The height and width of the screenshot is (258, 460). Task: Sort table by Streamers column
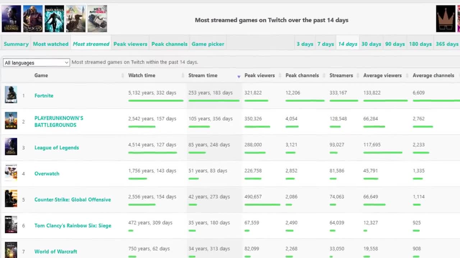click(341, 75)
